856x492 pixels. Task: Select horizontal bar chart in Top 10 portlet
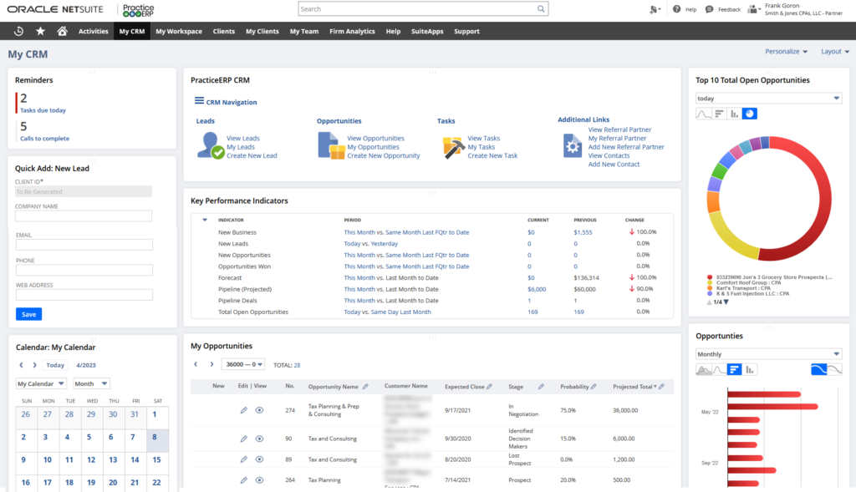[719, 114]
